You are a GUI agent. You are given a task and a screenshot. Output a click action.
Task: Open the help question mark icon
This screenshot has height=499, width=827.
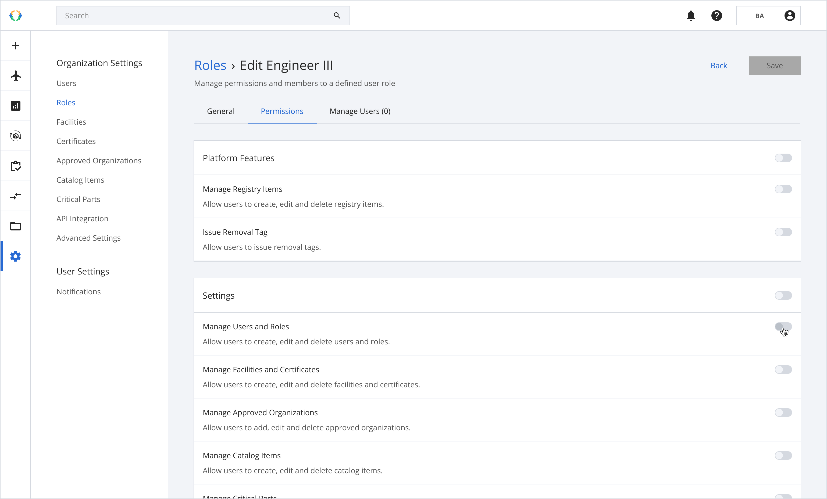click(717, 15)
